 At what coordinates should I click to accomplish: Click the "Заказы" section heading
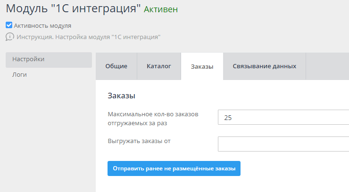(122, 96)
